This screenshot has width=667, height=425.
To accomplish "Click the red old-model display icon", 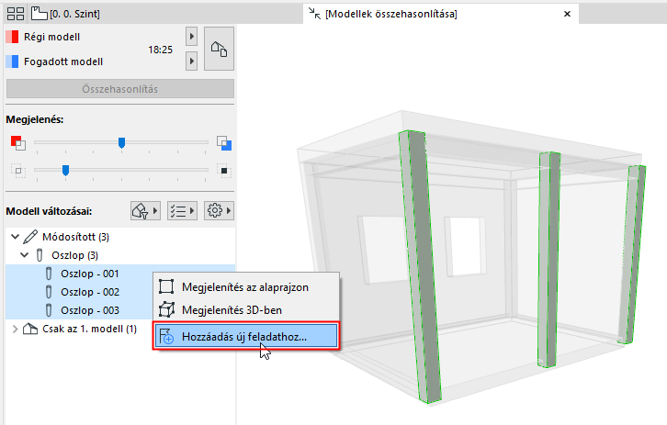I will (17, 143).
